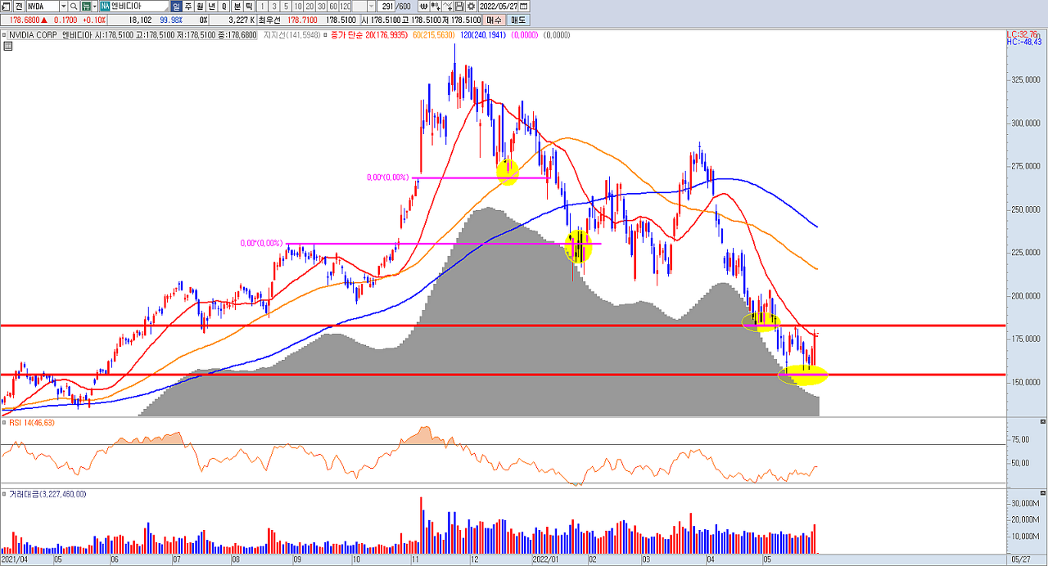Click the 최우선 quote label
Viewport: 1048px width, 566px height.
268,20
